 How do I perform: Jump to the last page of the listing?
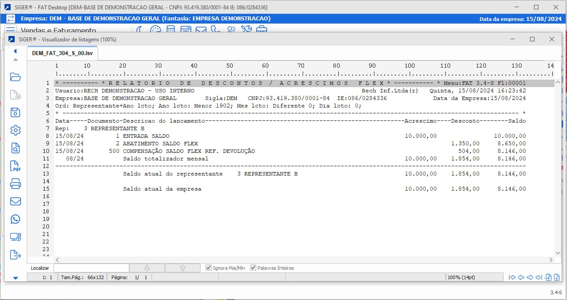(x=539, y=277)
